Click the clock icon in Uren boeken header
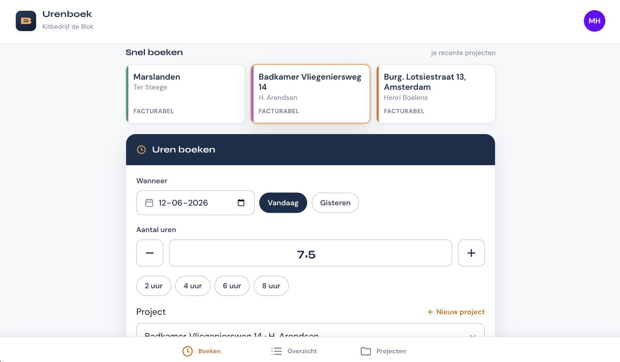Viewport: 620px width, 362px height. pos(141,150)
